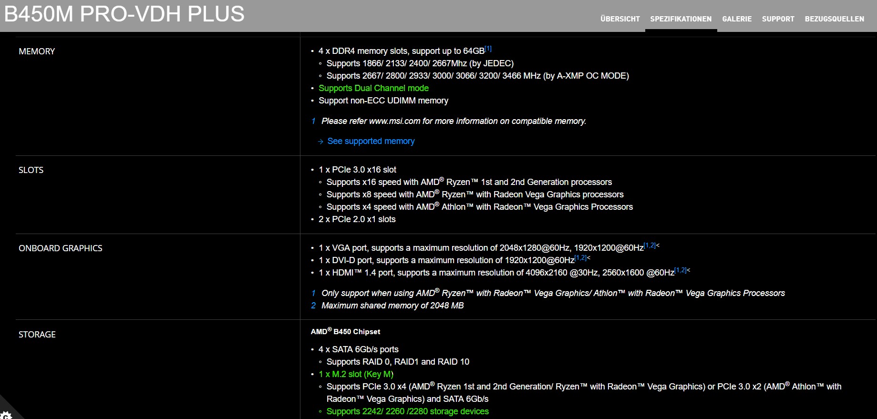Click the 'STORAGE' section label
This screenshot has height=419, width=877.
pos(37,335)
